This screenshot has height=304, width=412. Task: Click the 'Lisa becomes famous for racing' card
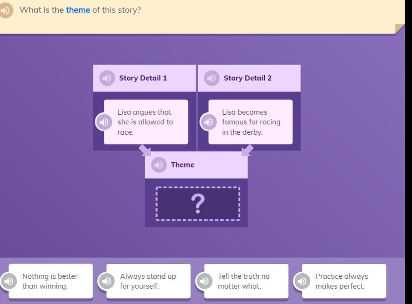251,122
